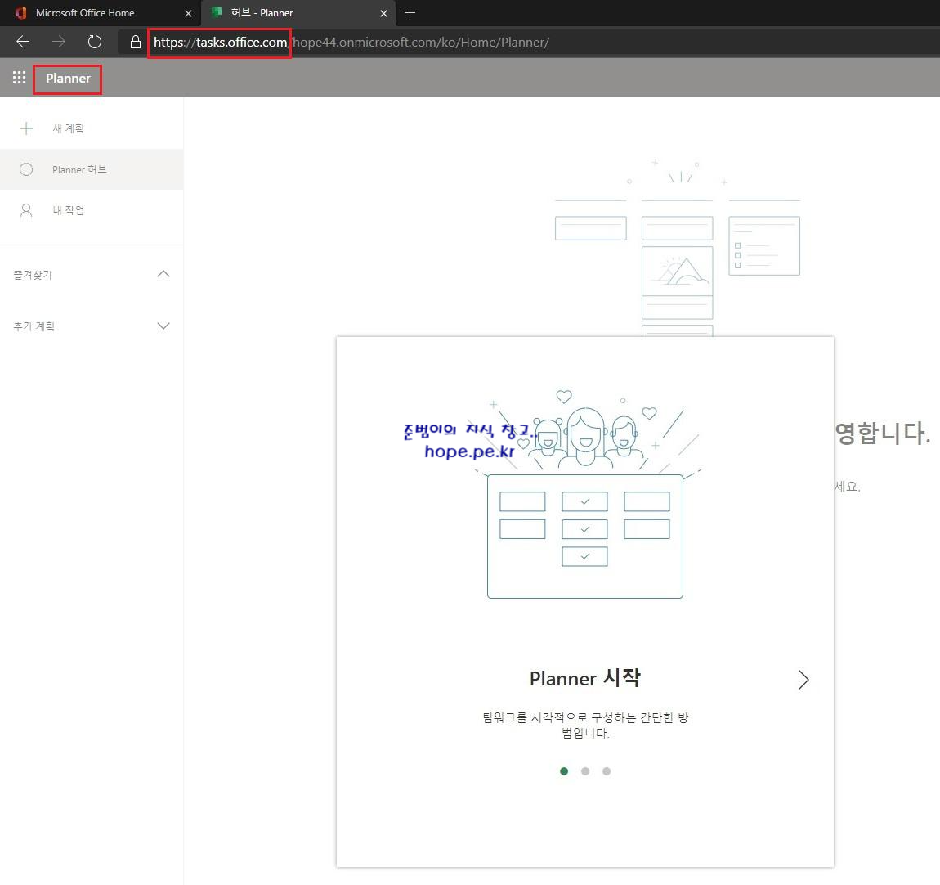This screenshot has width=940, height=885.
Task: Go back with browser back arrow
Action: [24, 42]
